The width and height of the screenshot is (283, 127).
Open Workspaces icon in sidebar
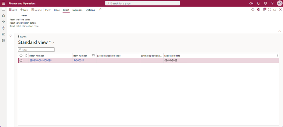click(3, 34)
